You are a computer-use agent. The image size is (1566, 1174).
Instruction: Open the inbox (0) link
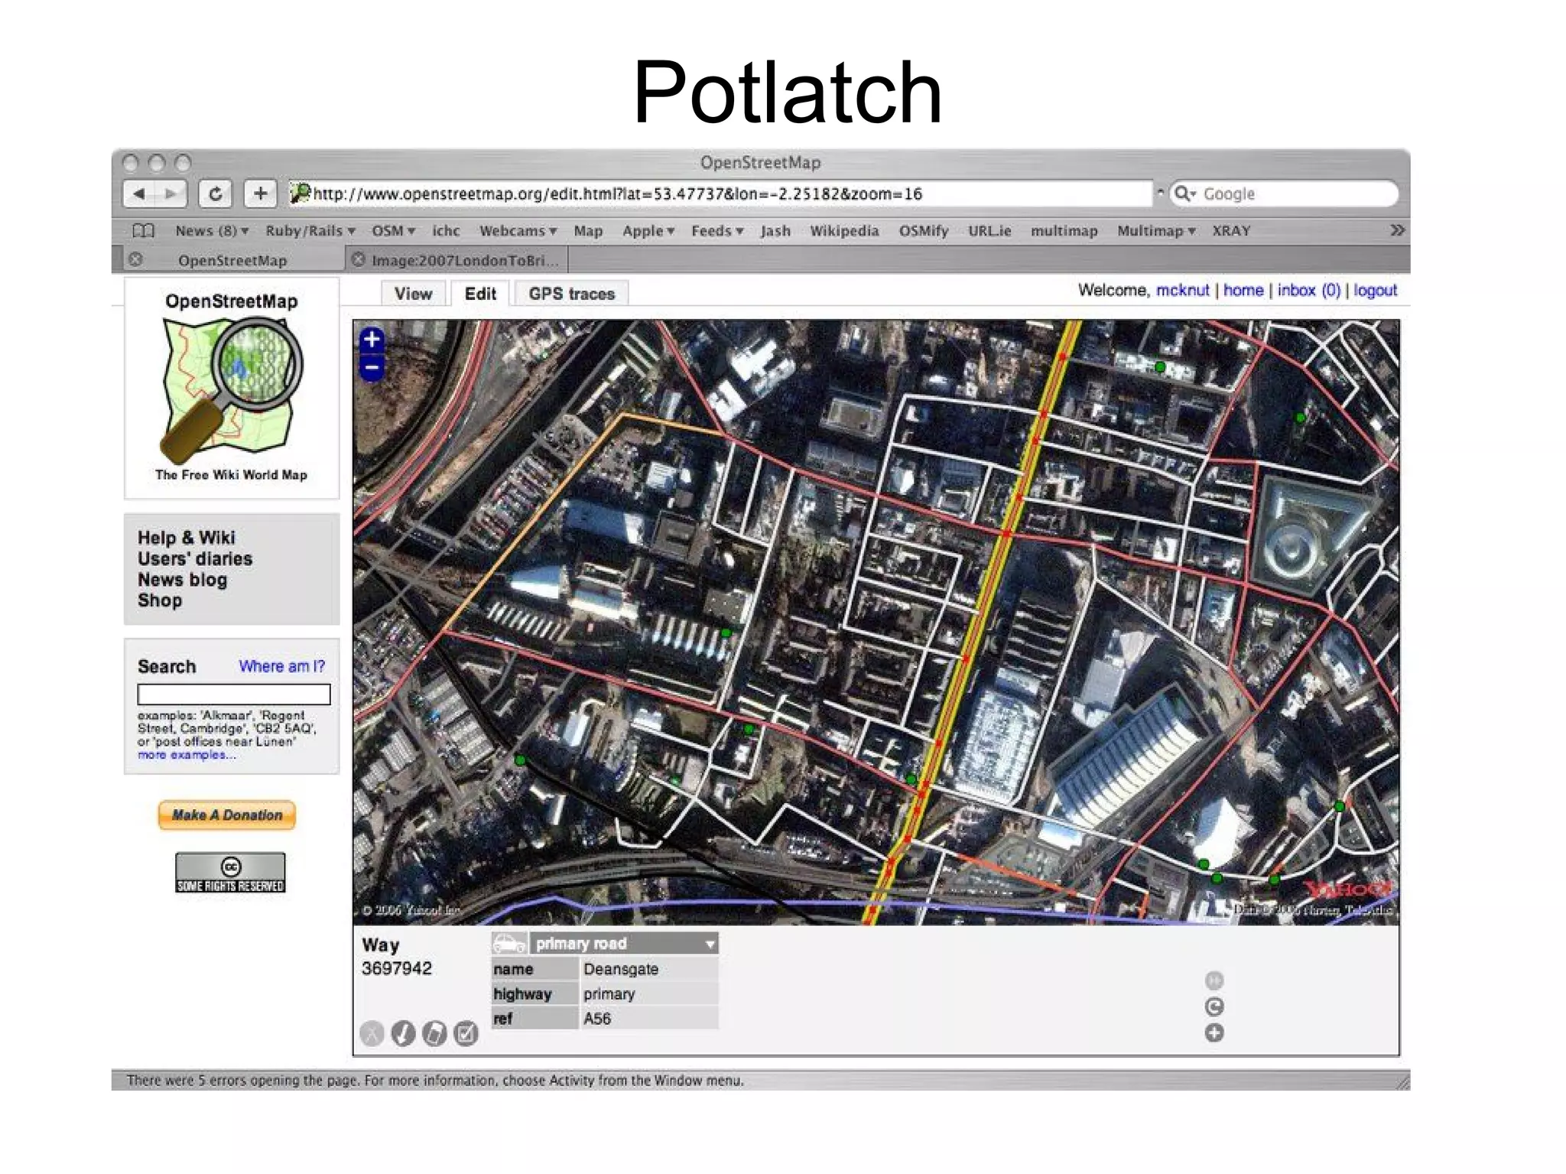point(1309,290)
